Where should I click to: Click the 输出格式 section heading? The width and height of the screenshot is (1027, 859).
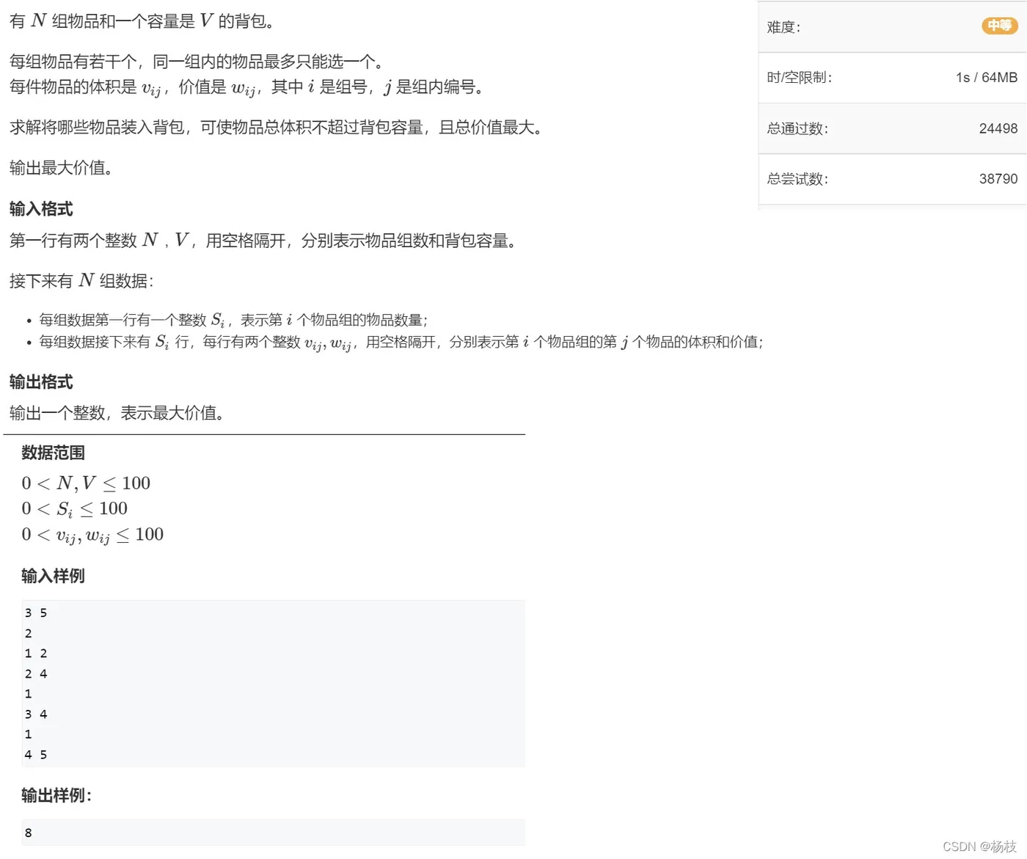click(x=40, y=381)
